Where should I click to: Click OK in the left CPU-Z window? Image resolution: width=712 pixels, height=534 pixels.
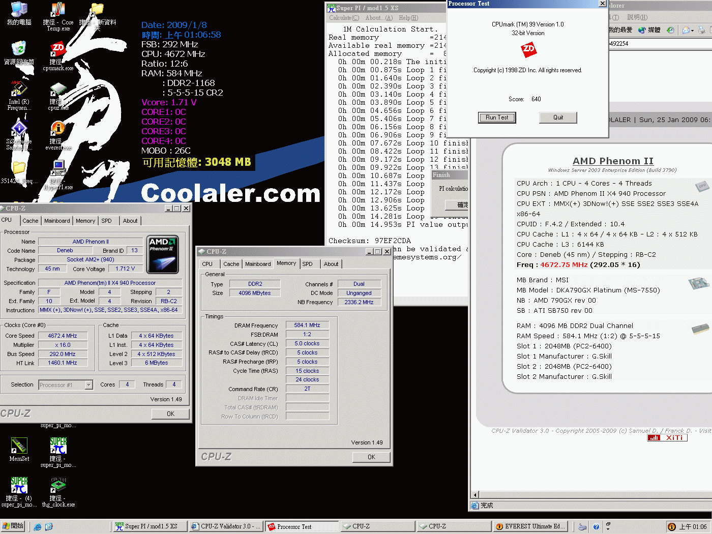click(170, 414)
